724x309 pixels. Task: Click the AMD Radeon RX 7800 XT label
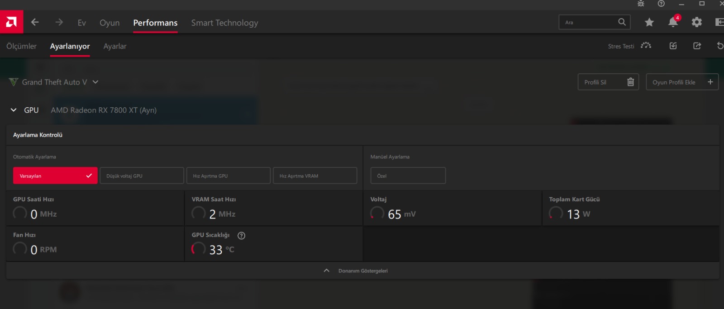pyautogui.click(x=104, y=110)
